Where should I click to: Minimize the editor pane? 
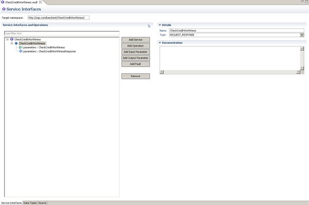click(x=302, y=1)
